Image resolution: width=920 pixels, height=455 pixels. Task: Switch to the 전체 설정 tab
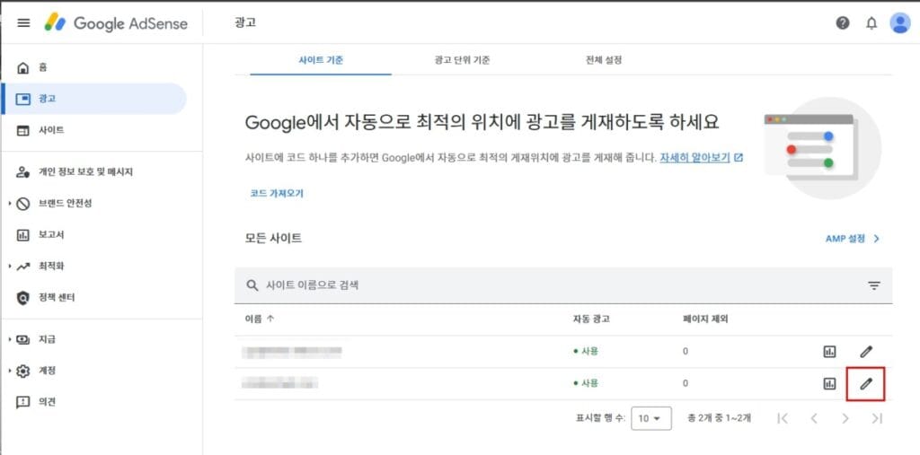603,60
